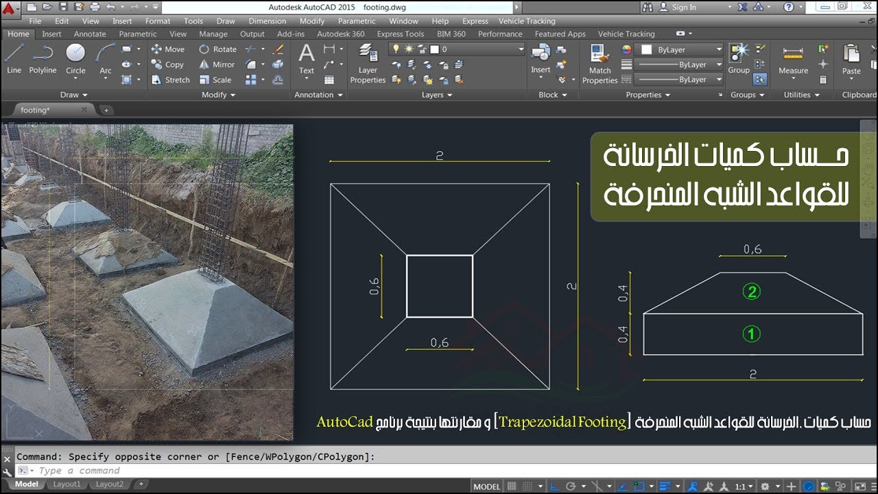This screenshot has width=878, height=494.
Task: Toggle lineweight display in status bar
Action: point(664,486)
